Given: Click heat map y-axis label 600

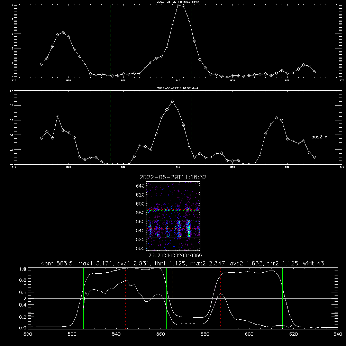Looking at the screenshot, I should coord(140,204).
